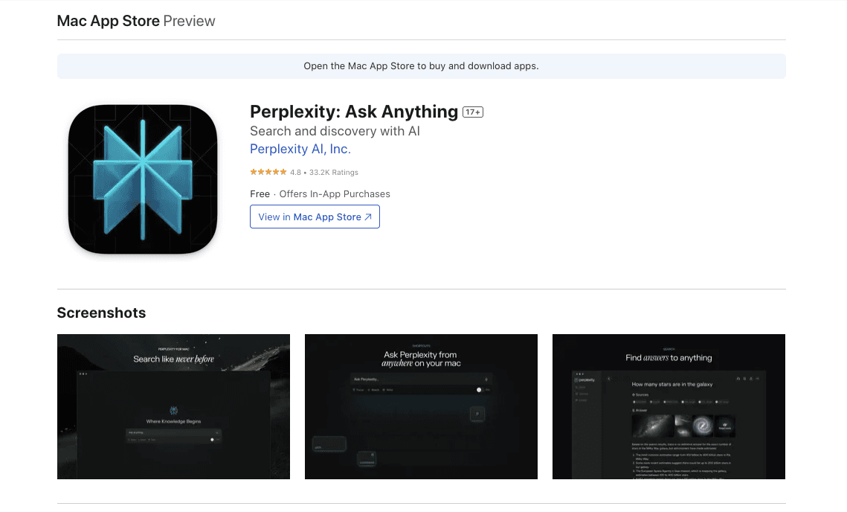This screenshot has height=512, width=847.
Task: Click the galaxy images in third screenshot
Action: click(683, 426)
